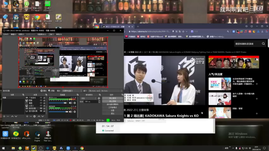Viewport: 269px width, 151px height.
Task: Move selected OBS source up
Action: 39,116
